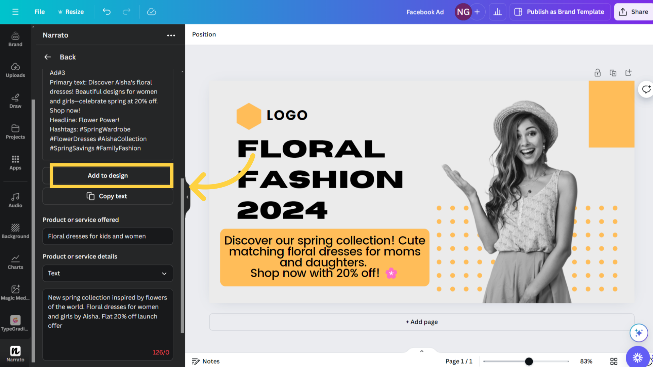Click the orange color swatch element

(612, 113)
